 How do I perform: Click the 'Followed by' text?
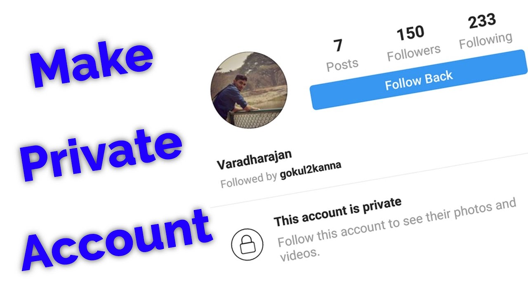[248, 180]
